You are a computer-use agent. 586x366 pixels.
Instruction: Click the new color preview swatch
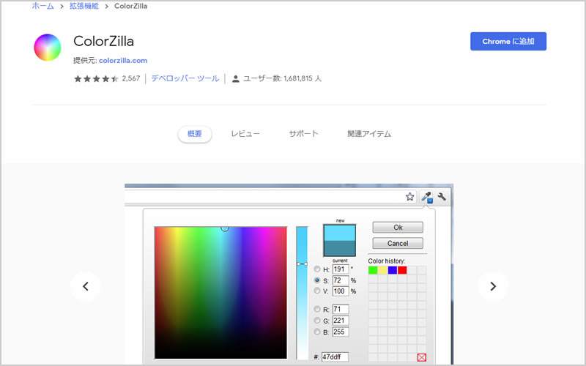click(x=339, y=233)
